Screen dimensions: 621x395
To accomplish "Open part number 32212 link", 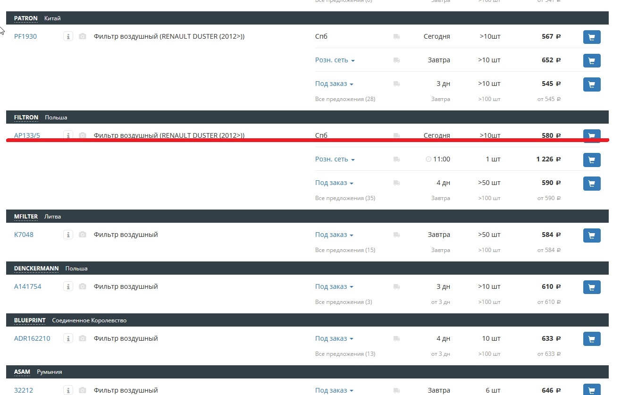I will tap(24, 390).
